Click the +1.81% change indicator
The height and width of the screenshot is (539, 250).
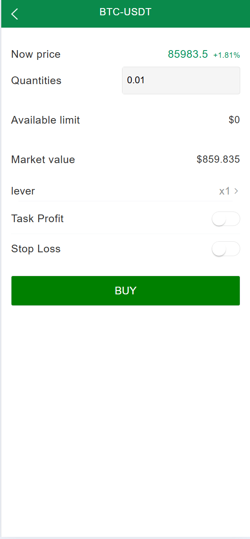(x=227, y=55)
